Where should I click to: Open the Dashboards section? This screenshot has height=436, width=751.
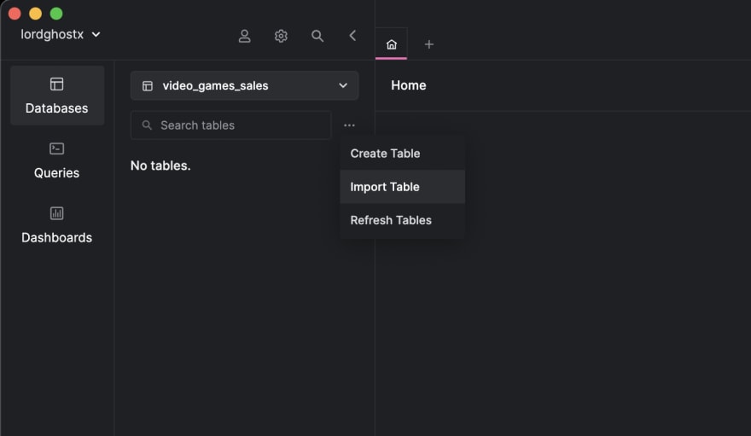57,225
